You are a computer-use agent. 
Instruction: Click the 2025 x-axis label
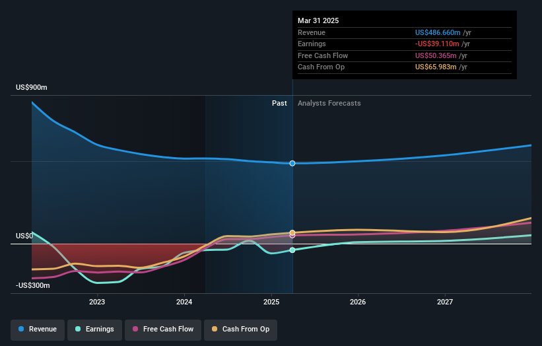point(271,302)
